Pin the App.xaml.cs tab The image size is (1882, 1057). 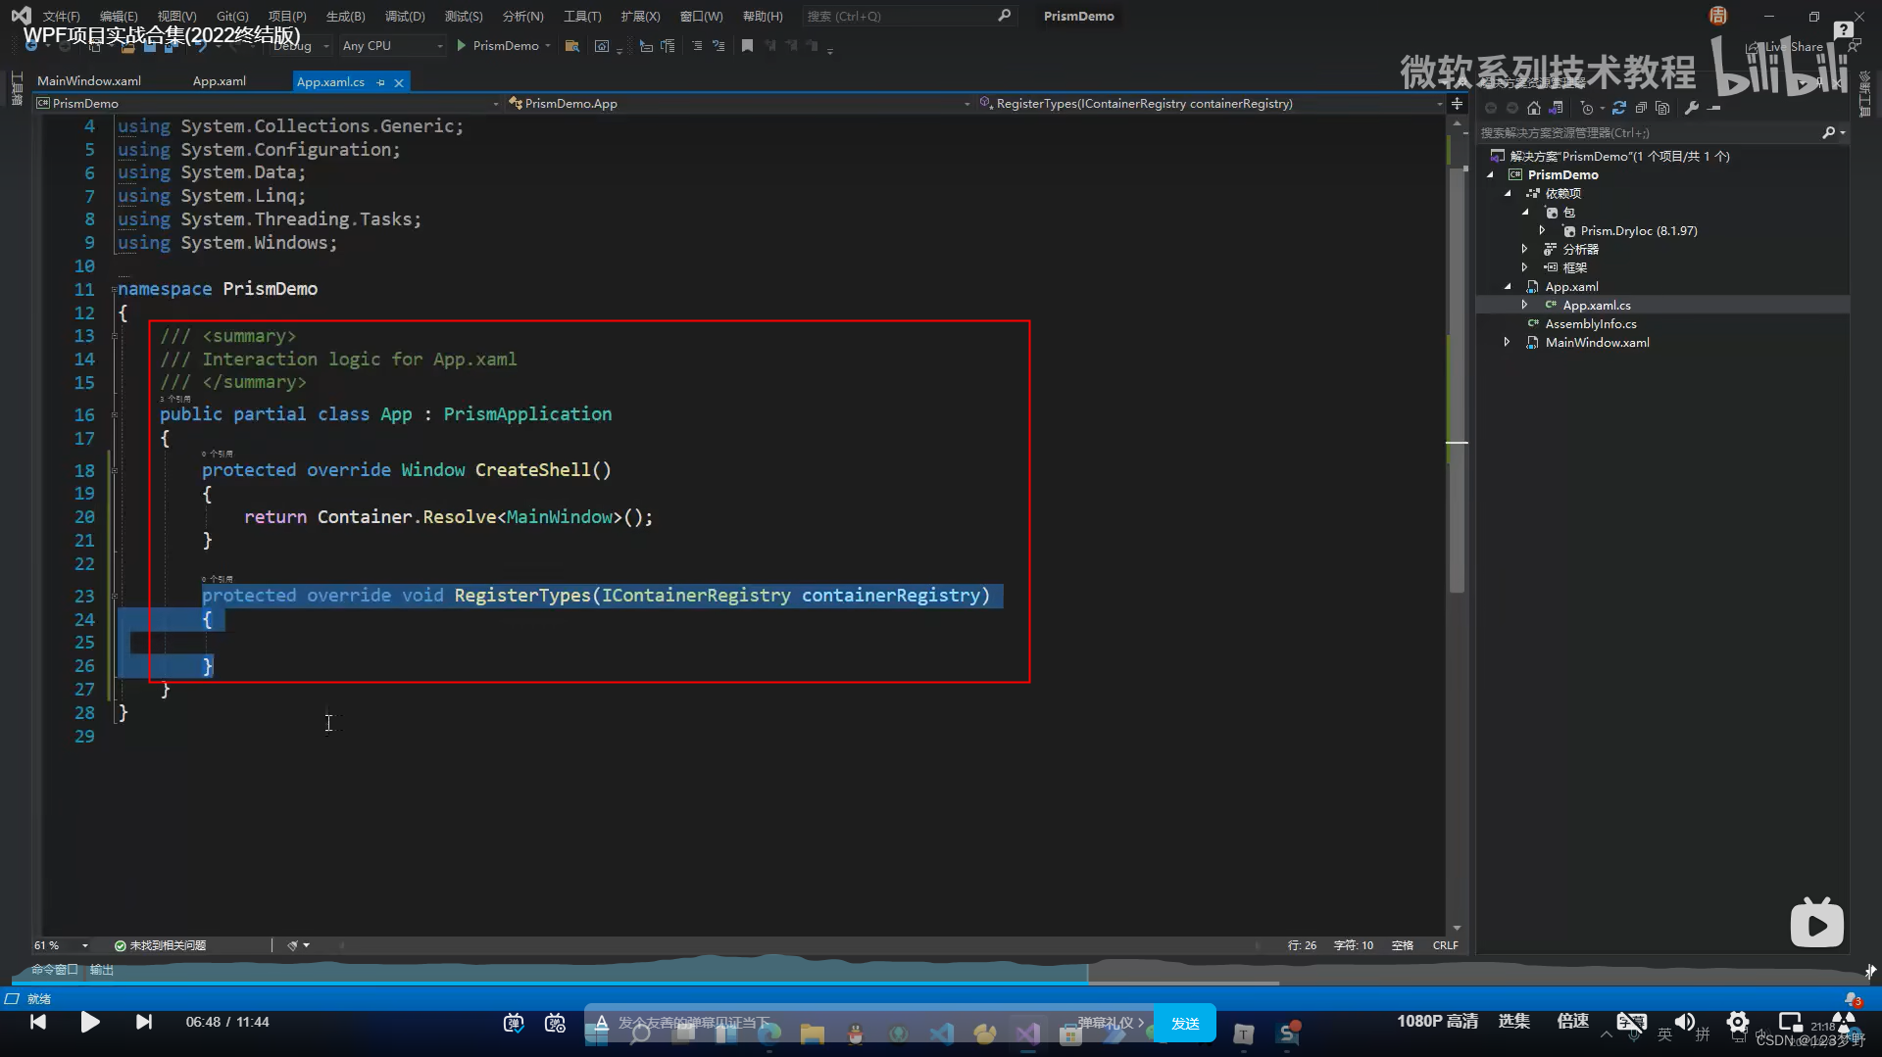pos(380,82)
